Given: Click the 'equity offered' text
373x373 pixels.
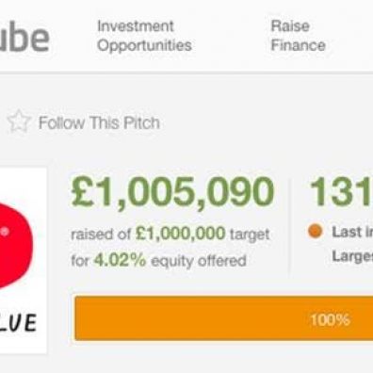Looking at the screenshot, I should click(199, 261).
